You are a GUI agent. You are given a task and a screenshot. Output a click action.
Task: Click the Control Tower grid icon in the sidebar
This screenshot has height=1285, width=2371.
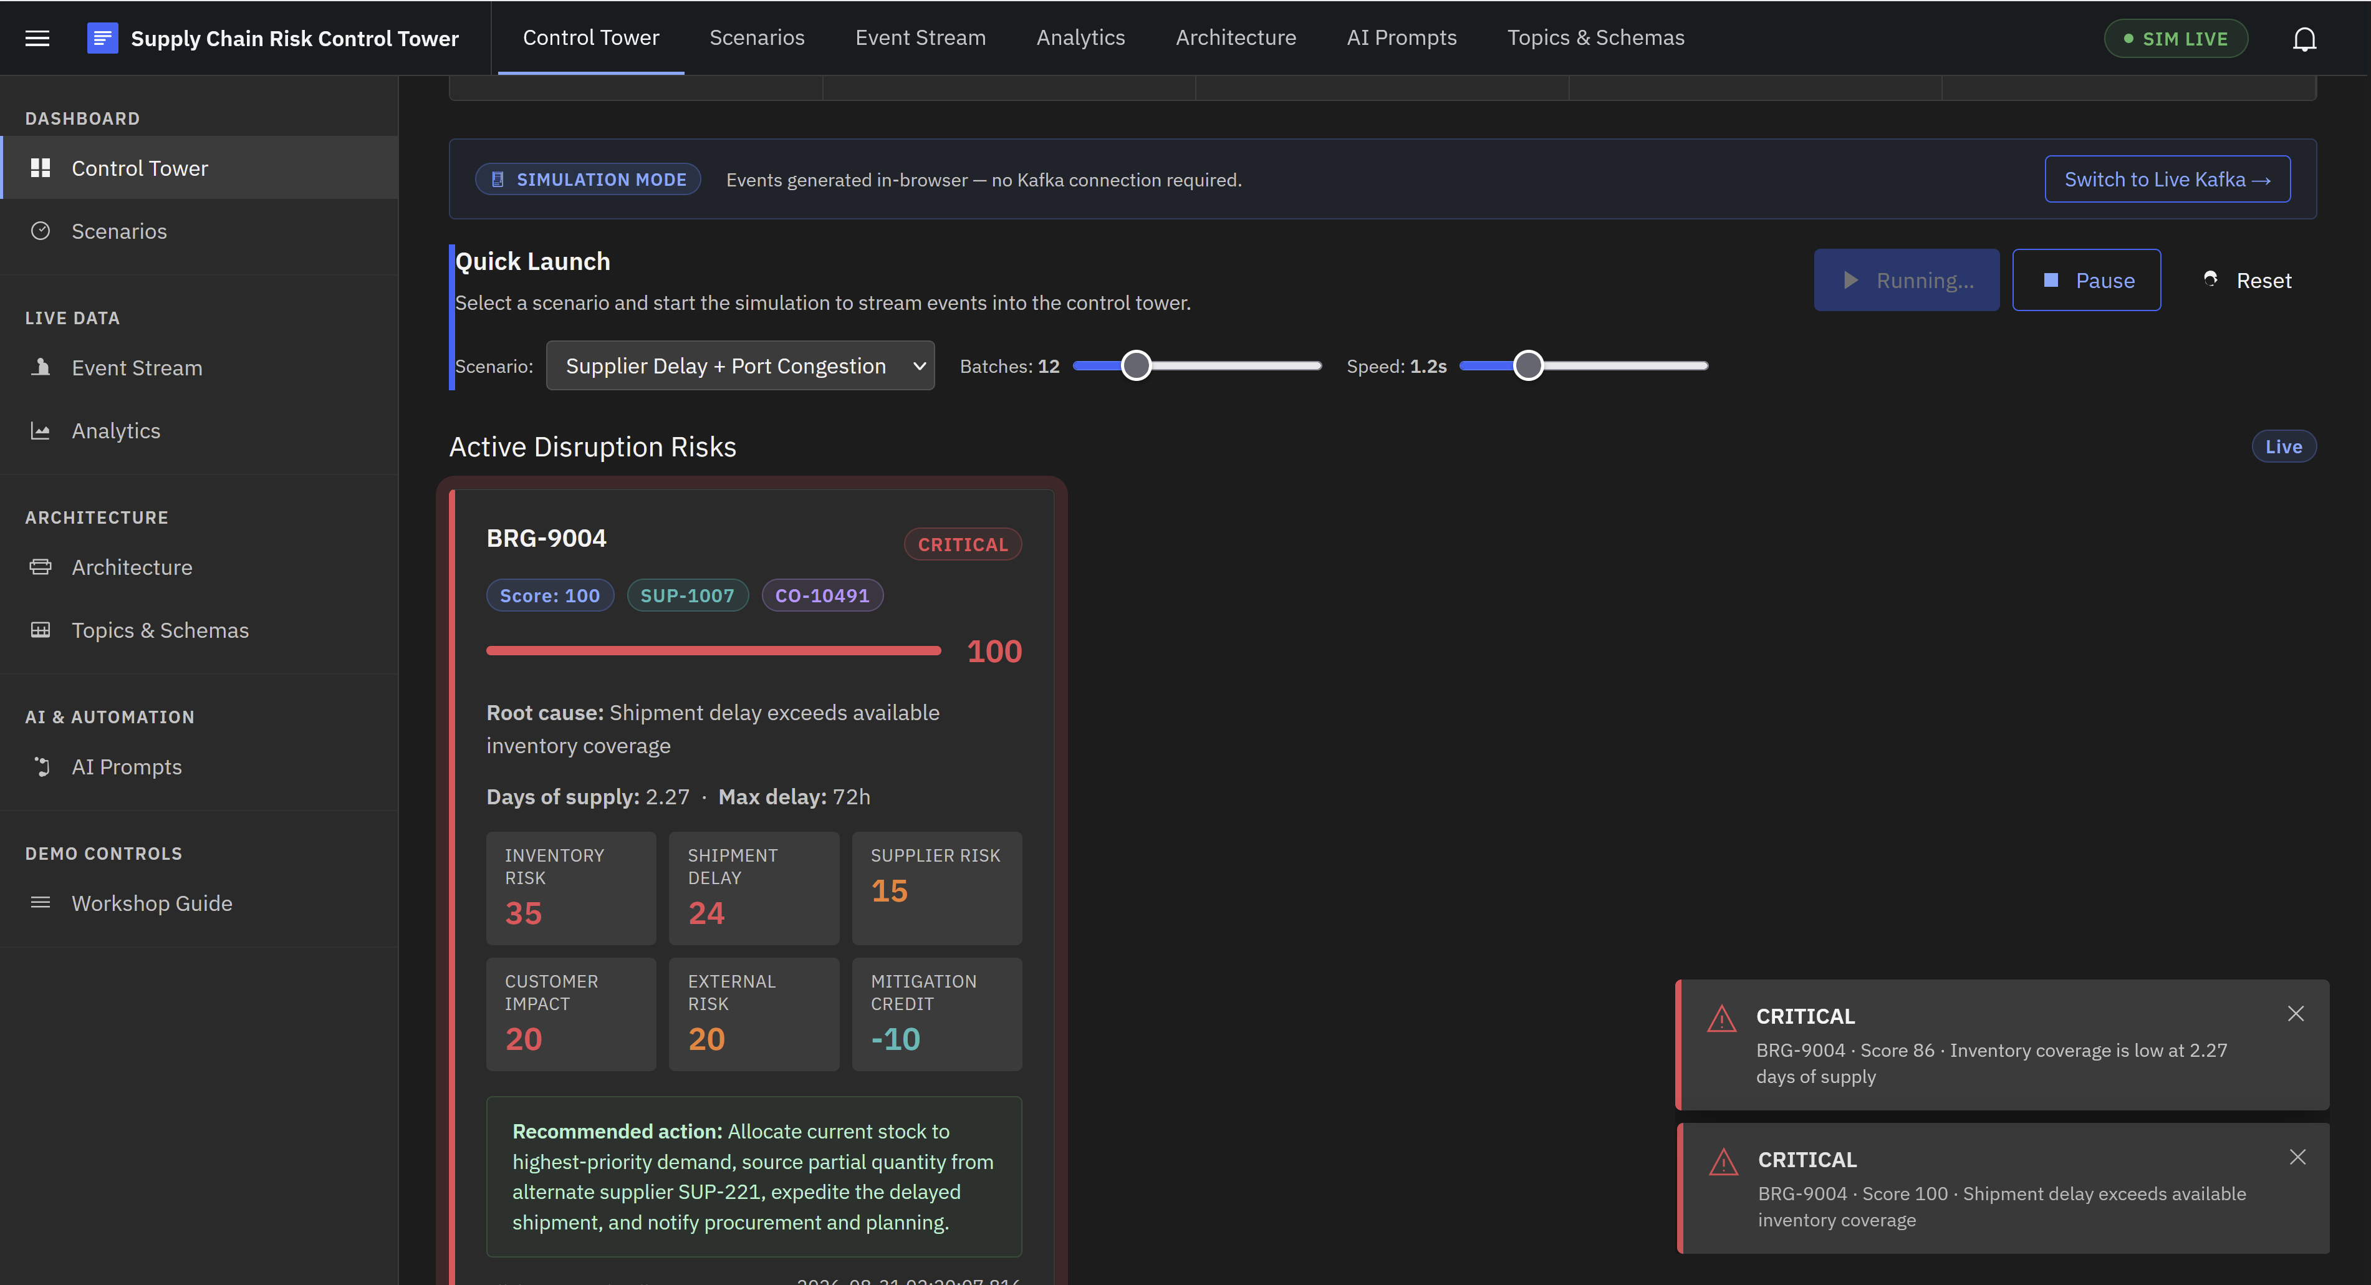(41, 168)
